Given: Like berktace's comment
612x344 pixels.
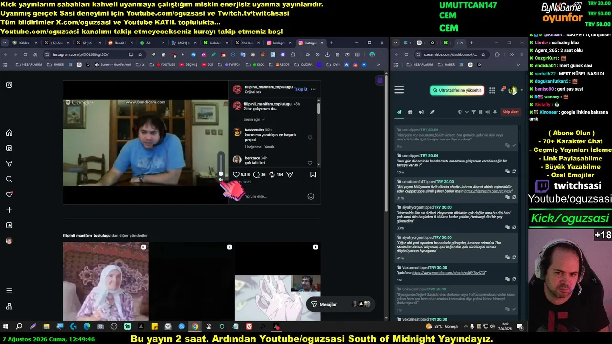Looking at the screenshot, I should coord(310,163).
